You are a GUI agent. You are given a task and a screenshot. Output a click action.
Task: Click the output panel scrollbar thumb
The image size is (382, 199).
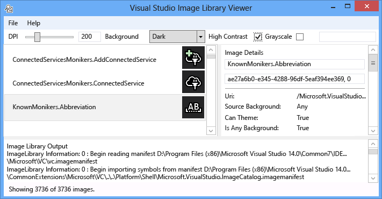(373, 152)
